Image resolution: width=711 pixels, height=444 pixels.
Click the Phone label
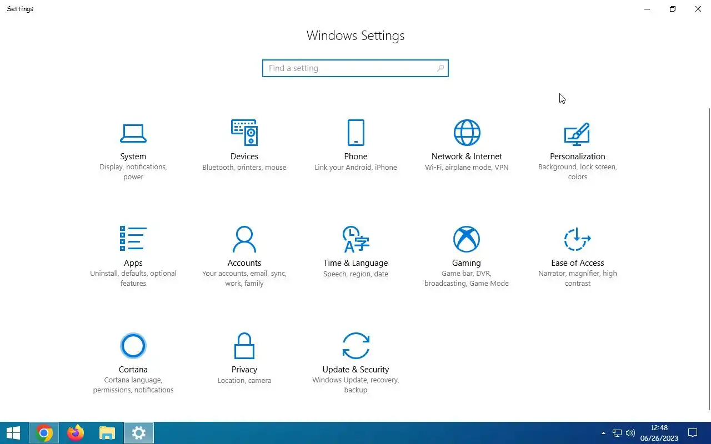coord(355,157)
